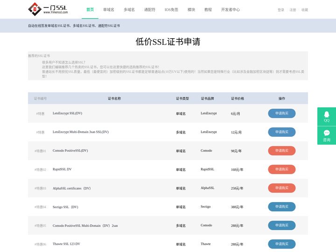Click the Thawte brand cell
Image resolution: width=336 pixels, height=252 pixels.
click(205, 244)
